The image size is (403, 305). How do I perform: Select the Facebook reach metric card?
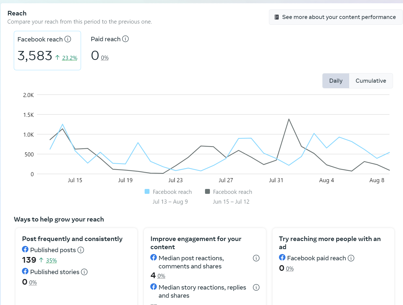(x=47, y=50)
